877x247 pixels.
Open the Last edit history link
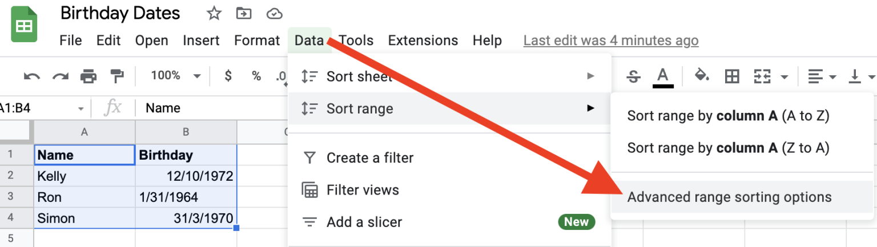[611, 41]
